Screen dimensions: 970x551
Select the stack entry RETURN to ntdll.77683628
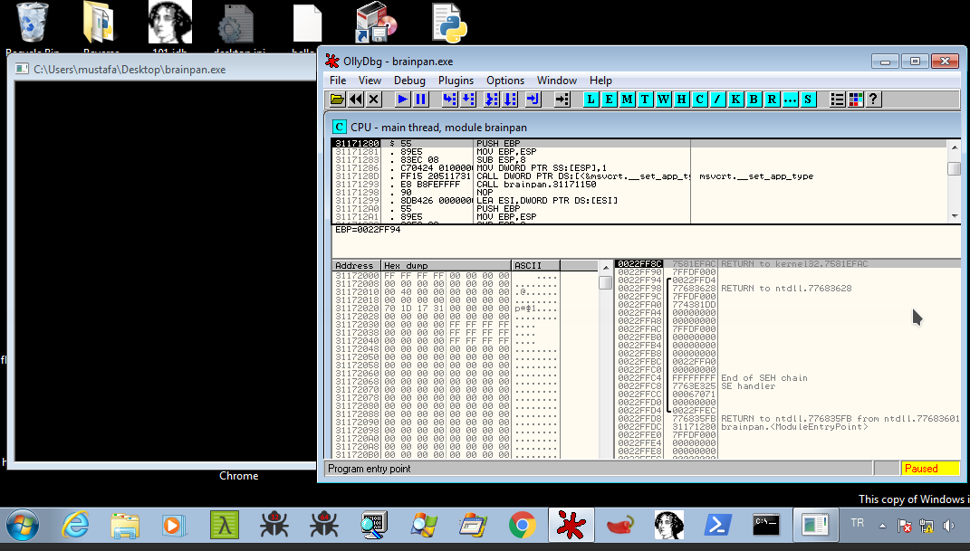pos(786,288)
